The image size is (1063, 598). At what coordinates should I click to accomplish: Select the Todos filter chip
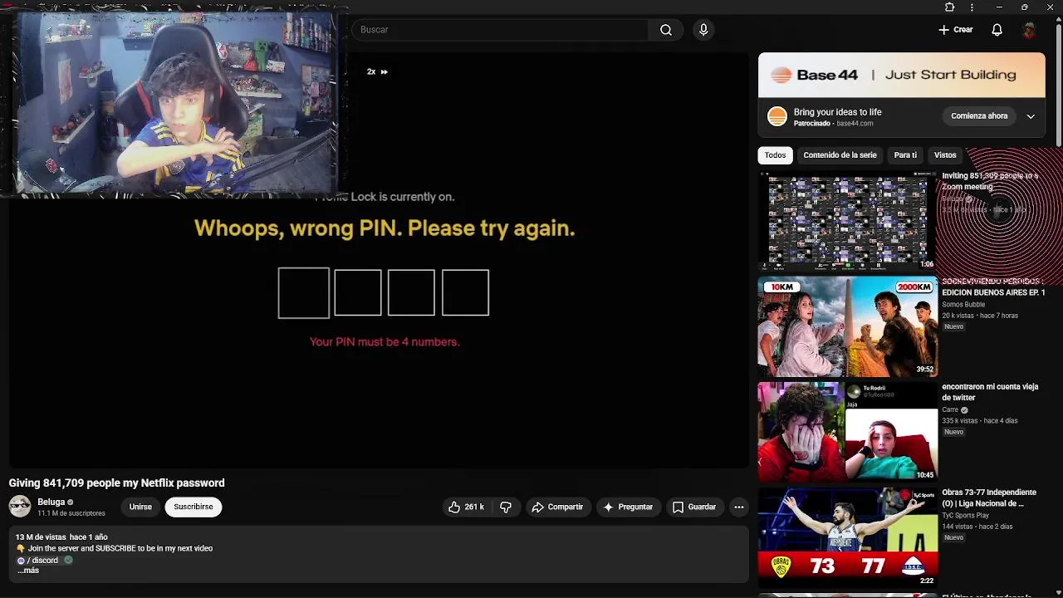click(x=775, y=155)
